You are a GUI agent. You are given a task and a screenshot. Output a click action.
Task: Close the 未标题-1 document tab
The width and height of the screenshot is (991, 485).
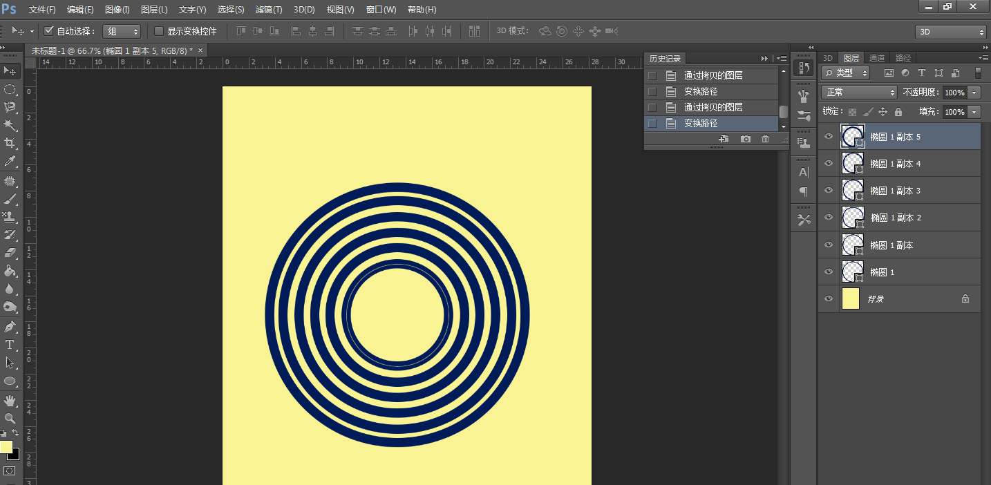(200, 50)
